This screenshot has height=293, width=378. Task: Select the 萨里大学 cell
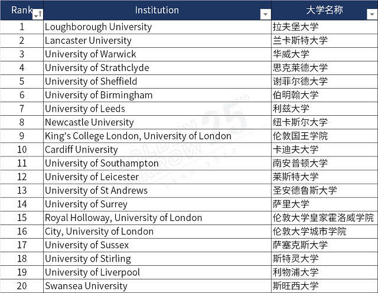pyautogui.click(x=324, y=204)
